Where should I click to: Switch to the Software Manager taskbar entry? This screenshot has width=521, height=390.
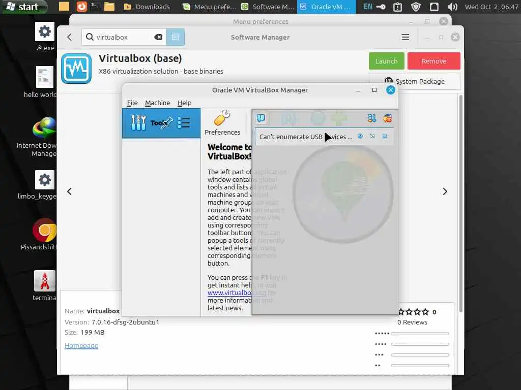point(268,7)
